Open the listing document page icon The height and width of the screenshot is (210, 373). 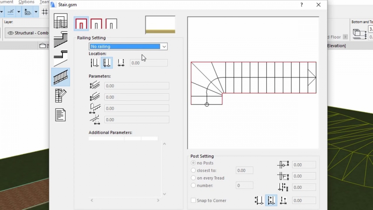point(61,114)
